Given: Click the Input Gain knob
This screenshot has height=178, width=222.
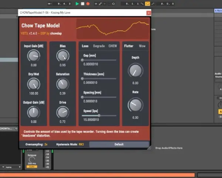Looking at the screenshot, I should [34, 56].
